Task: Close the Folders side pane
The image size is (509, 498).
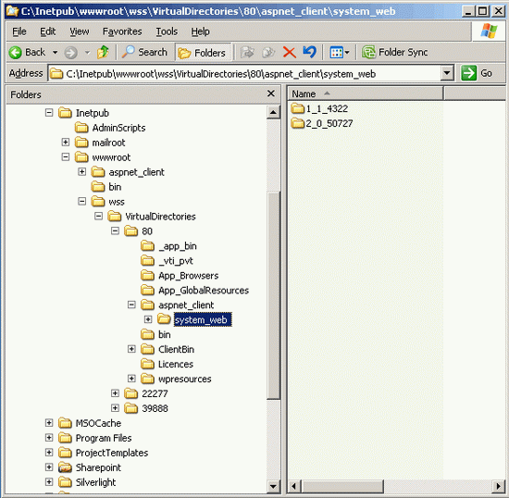Action: click(271, 93)
